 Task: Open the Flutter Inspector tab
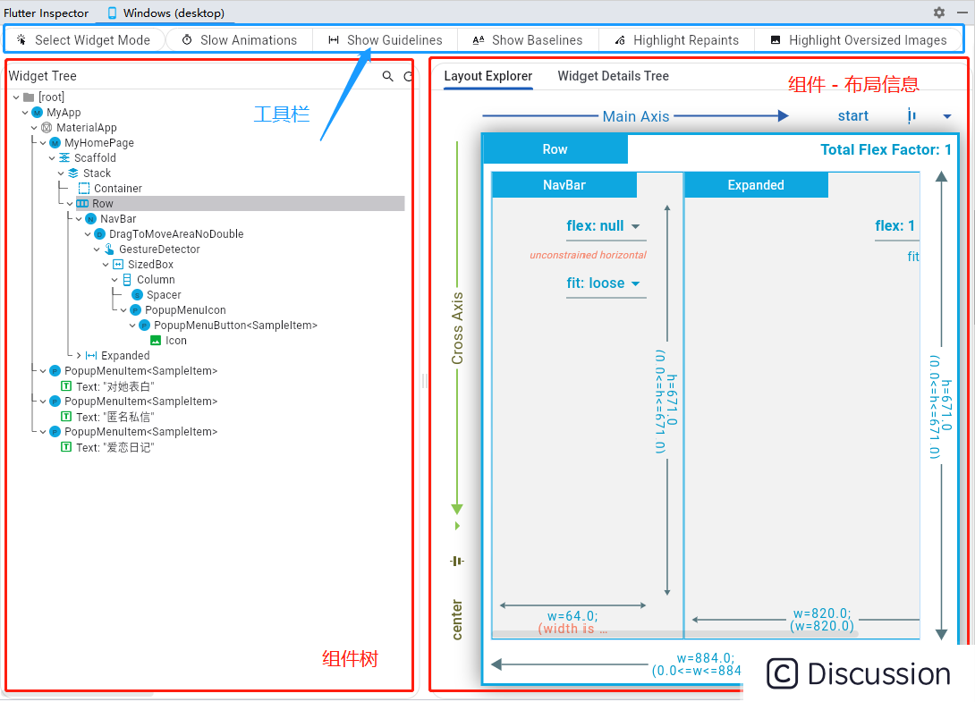point(46,13)
